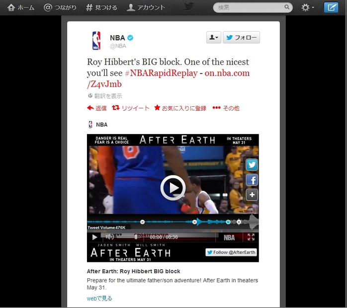This screenshot has height=308, width=347.
Task: Open the #NBARapidReplay hashtag
Action: (x=161, y=73)
